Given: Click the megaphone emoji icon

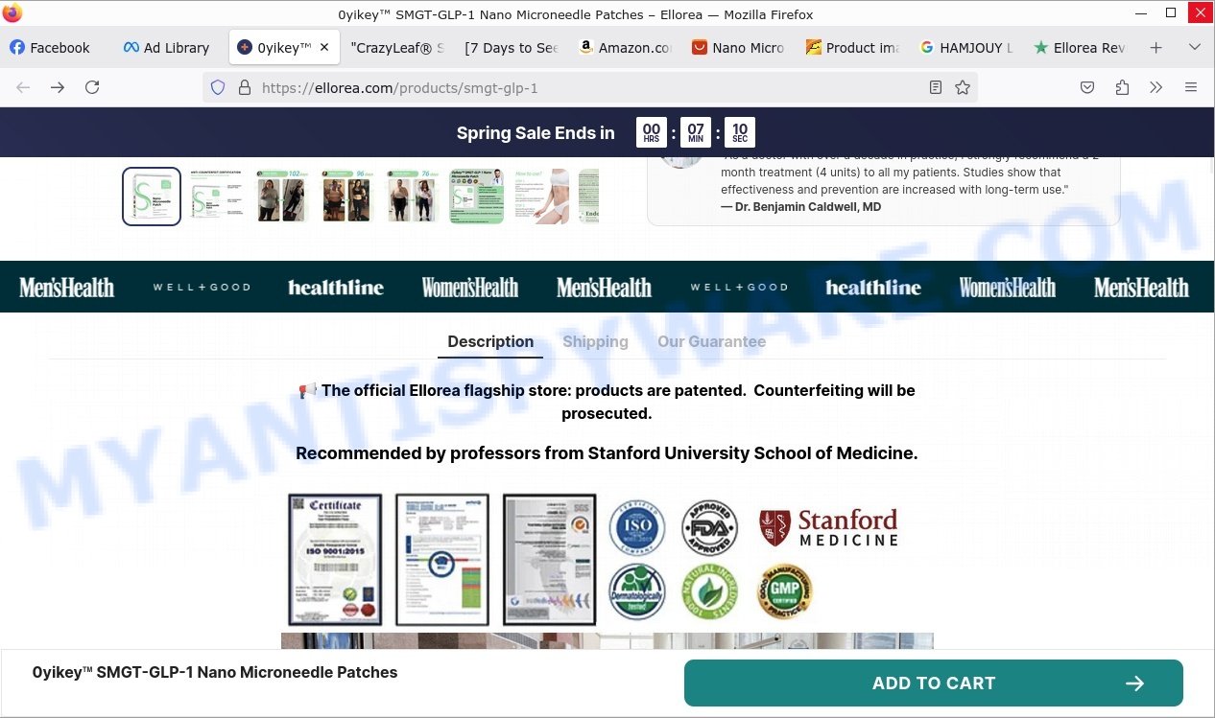Looking at the screenshot, I should tap(307, 391).
